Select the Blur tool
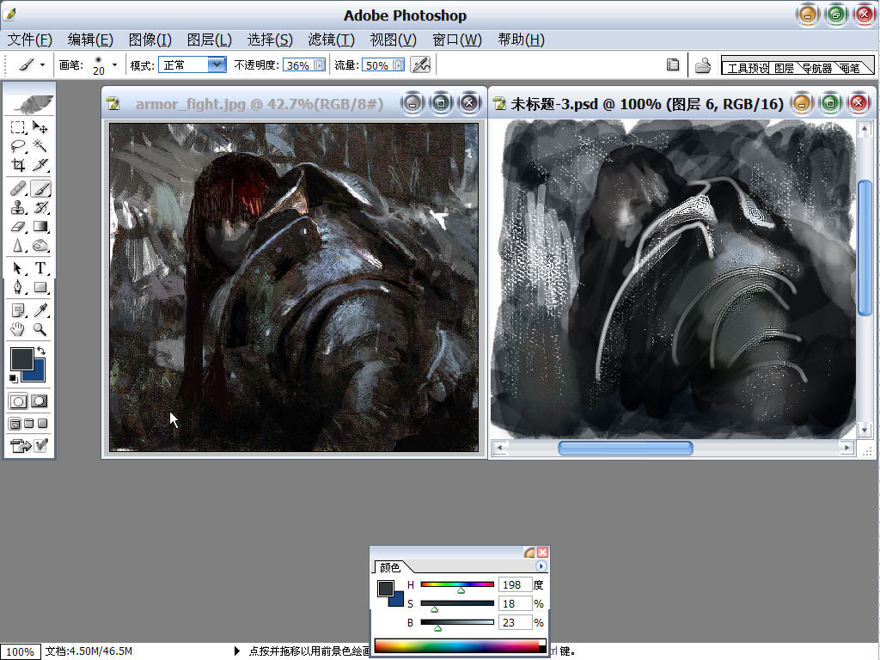The height and width of the screenshot is (660, 880). coord(18,246)
